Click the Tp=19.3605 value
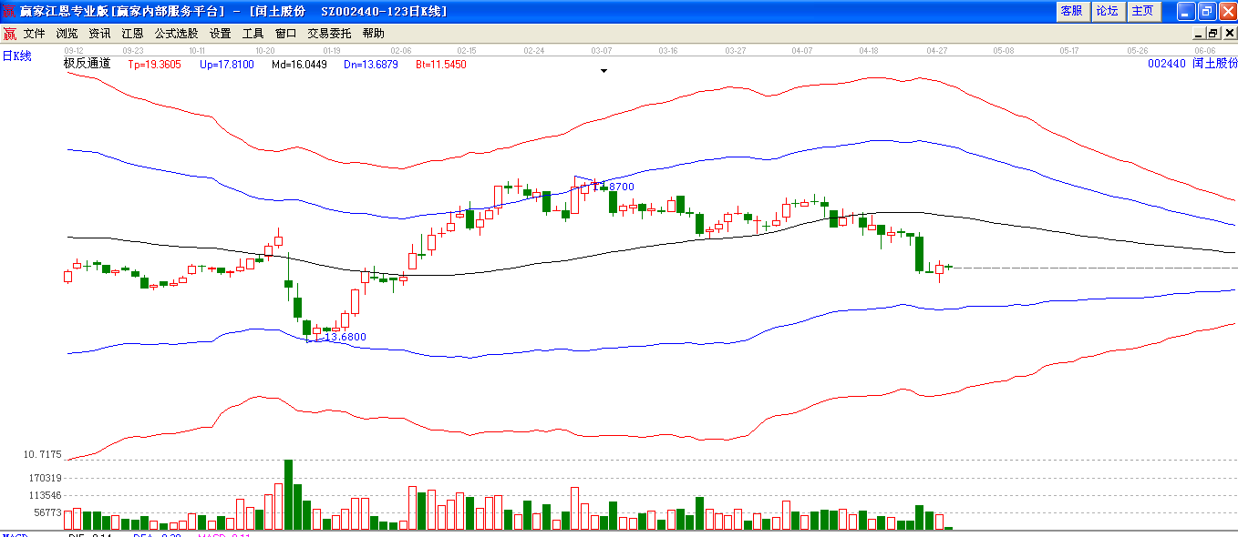 (154, 65)
